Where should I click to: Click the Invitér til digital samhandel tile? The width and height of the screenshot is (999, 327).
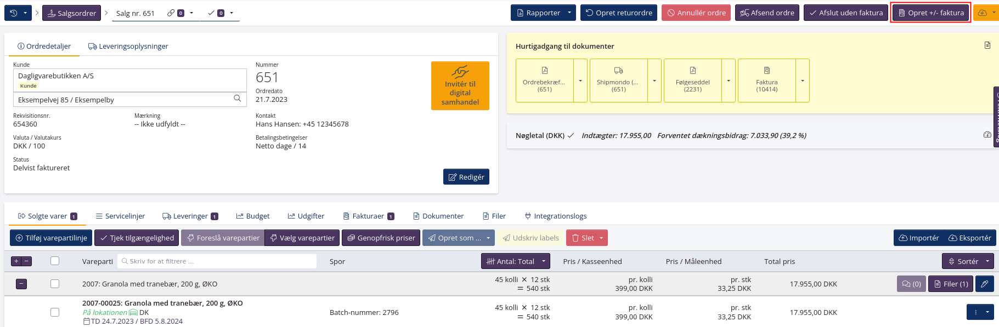[460, 86]
